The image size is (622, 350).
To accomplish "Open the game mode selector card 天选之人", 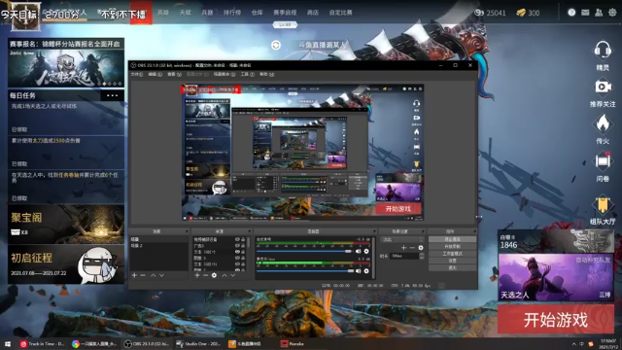I will pos(556,277).
